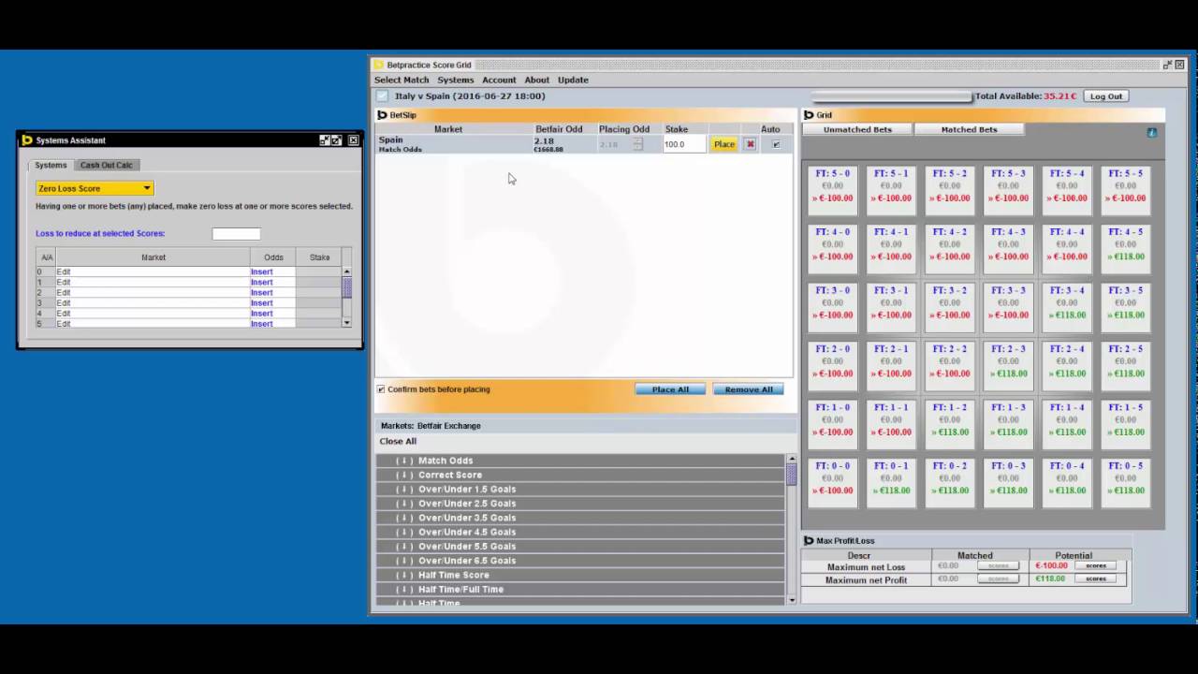The image size is (1198, 674).
Task: Open the Update menu
Action: [x=573, y=80]
